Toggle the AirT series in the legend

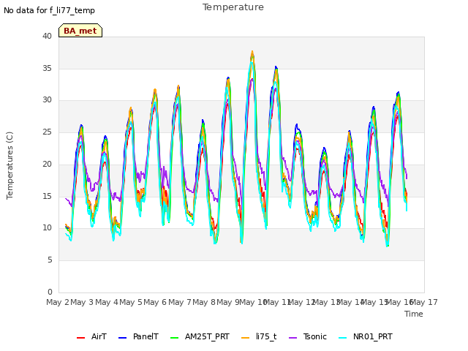[x=91, y=336]
